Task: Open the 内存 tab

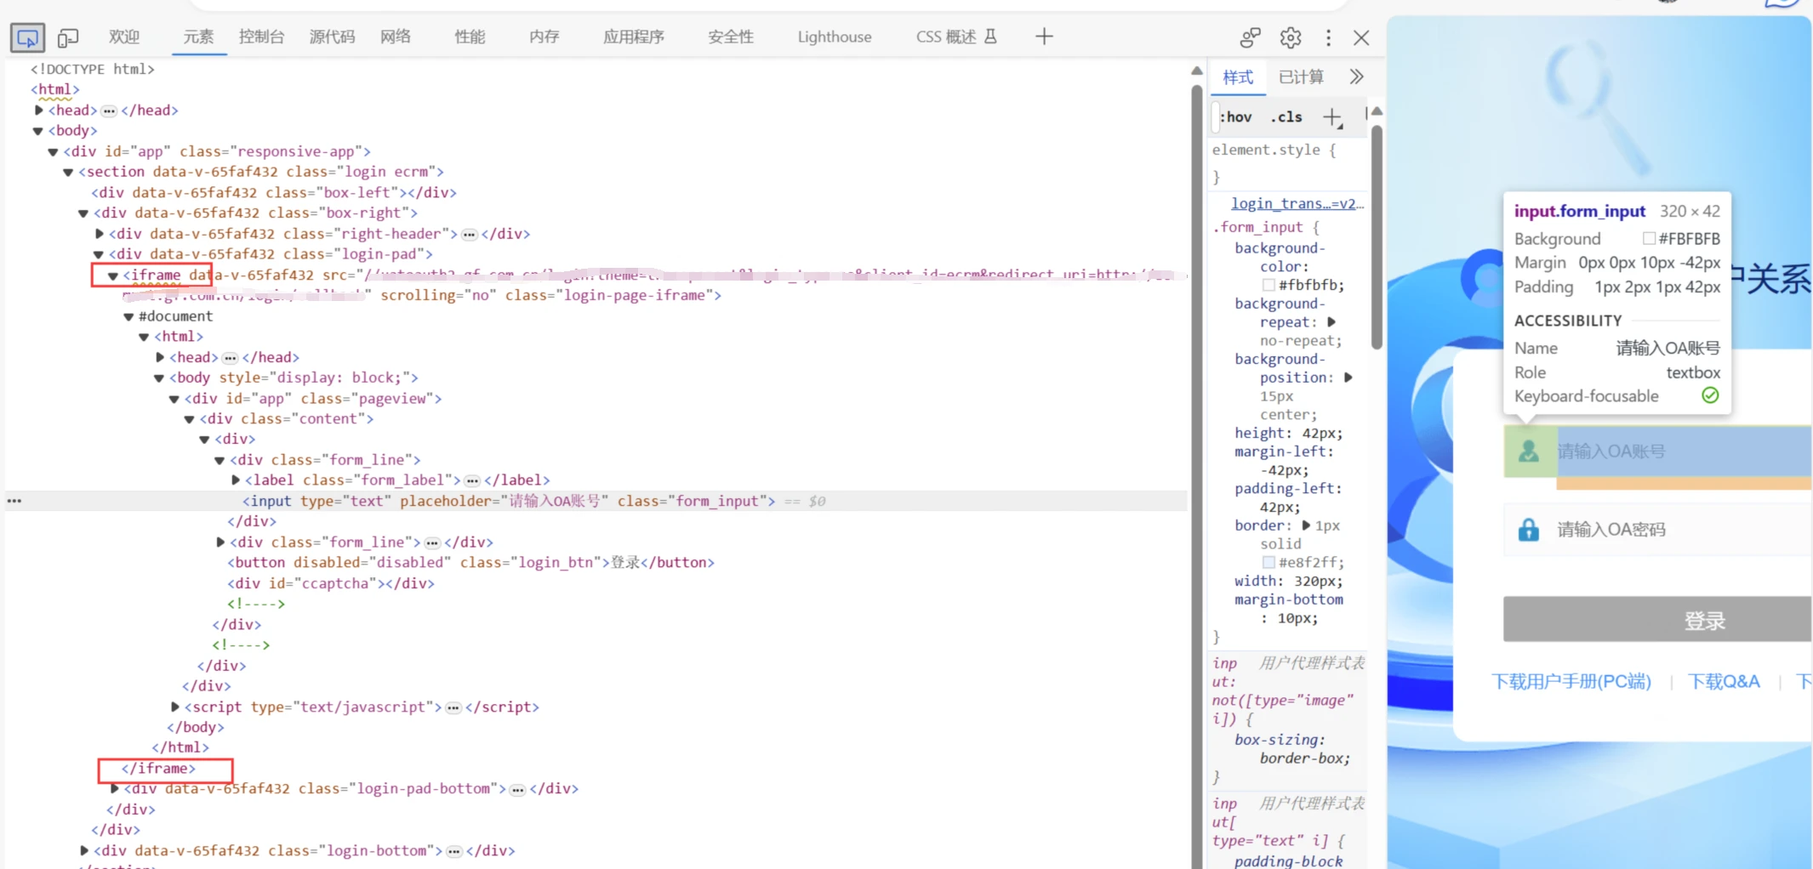Action: point(544,37)
